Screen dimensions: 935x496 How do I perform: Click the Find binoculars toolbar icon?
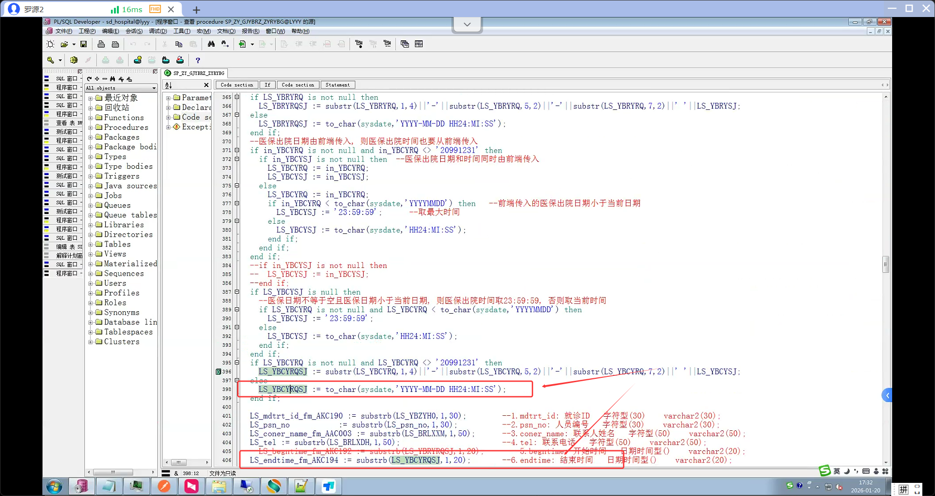click(211, 44)
